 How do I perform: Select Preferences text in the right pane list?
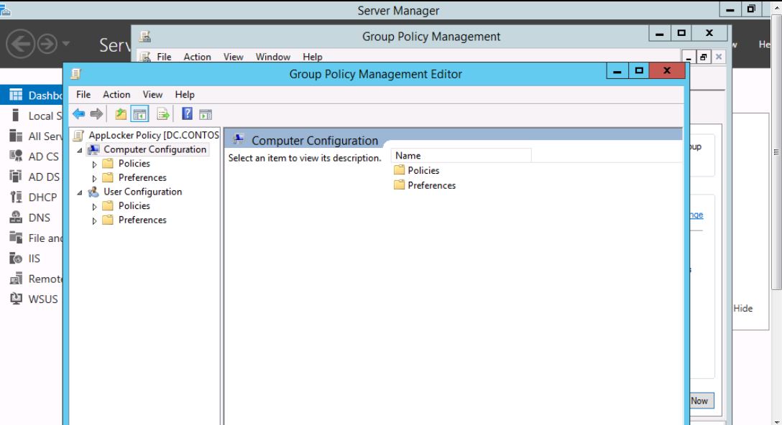point(431,185)
